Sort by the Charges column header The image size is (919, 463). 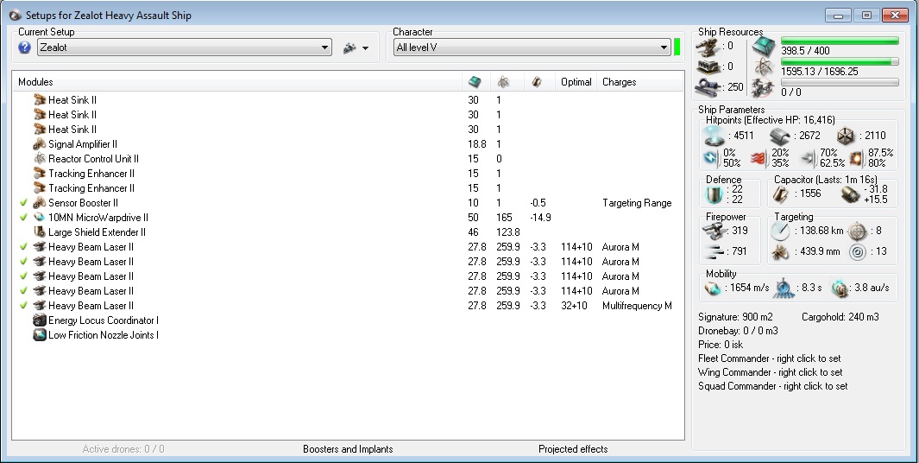[x=640, y=81]
